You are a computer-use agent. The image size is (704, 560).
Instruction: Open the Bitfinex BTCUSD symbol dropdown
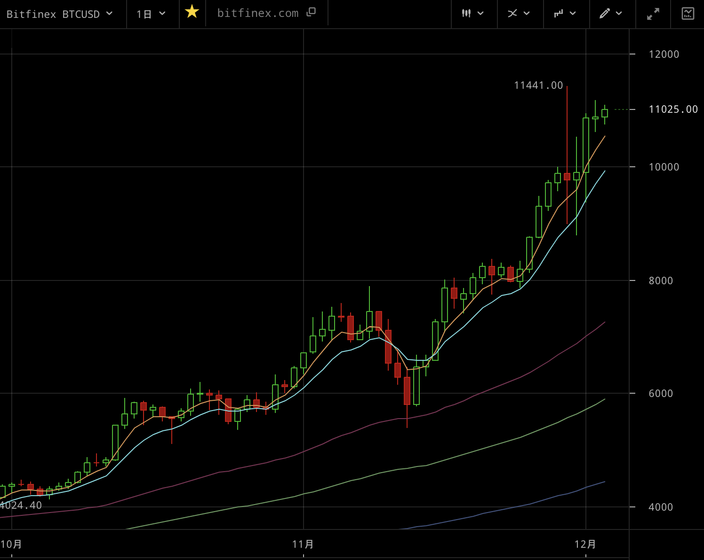point(60,14)
